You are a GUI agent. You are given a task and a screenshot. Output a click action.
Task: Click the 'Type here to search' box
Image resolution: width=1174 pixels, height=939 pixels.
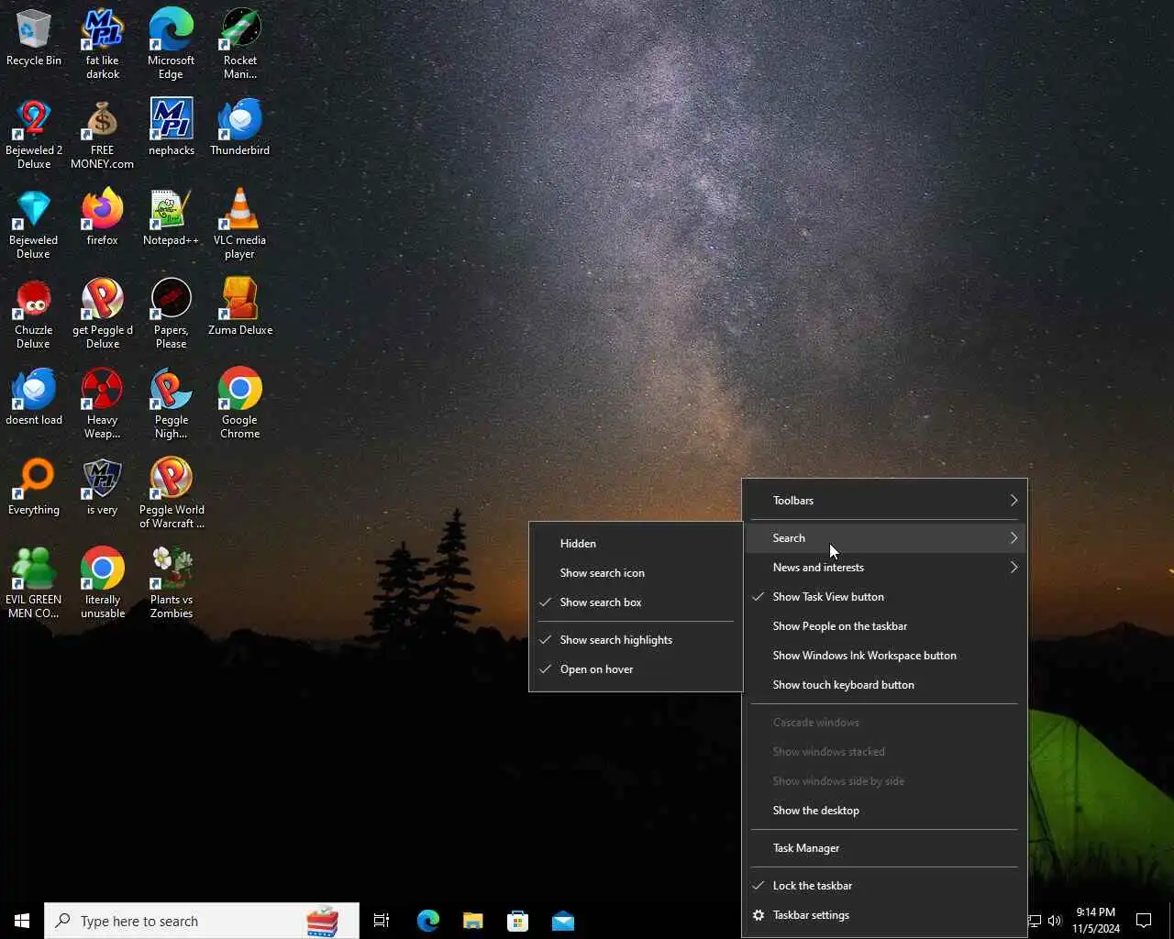pyautogui.click(x=202, y=921)
